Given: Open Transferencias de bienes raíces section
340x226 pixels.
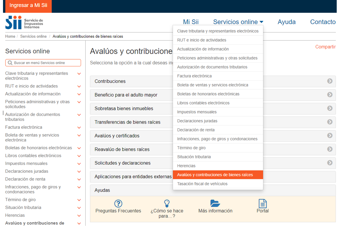Looking at the screenshot, I should [213, 122].
